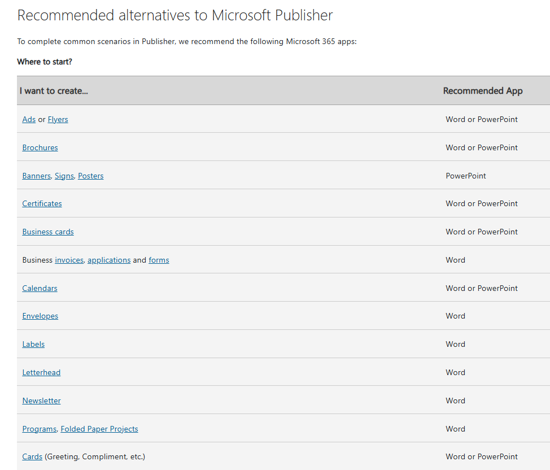Click 'Word or PowerPoint' in Ads row
The height and width of the screenshot is (470, 550).
click(x=482, y=119)
